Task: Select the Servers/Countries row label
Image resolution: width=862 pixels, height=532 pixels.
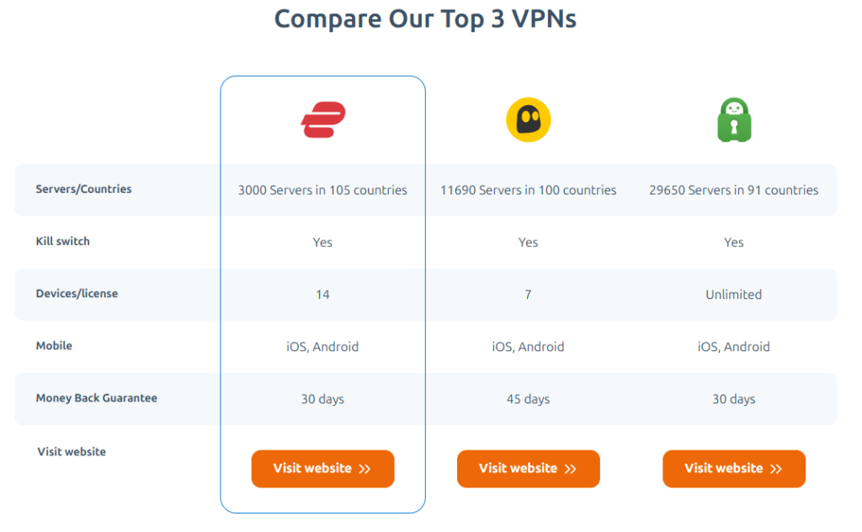Action: [83, 189]
